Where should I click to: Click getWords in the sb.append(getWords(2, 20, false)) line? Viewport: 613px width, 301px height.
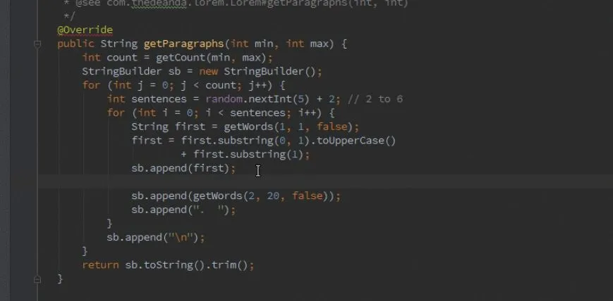[217, 196]
